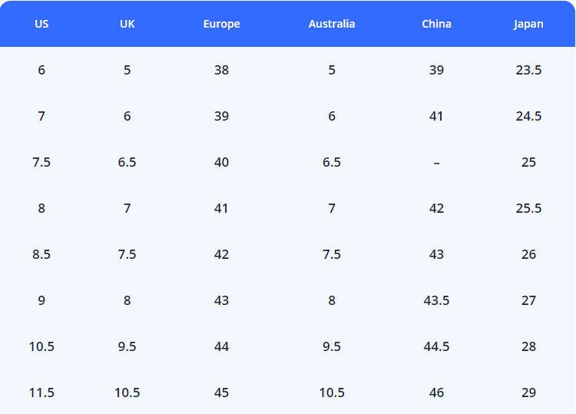Viewport: 576px width, 414px height.
Task: Select US size 8.5 cell
Action: coord(41,254)
